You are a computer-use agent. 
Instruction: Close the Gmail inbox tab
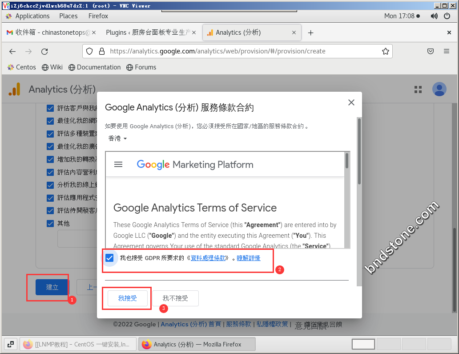click(94, 33)
